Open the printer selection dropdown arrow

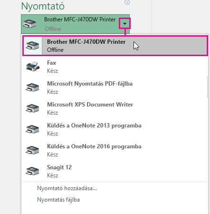pyautogui.click(x=125, y=24)
